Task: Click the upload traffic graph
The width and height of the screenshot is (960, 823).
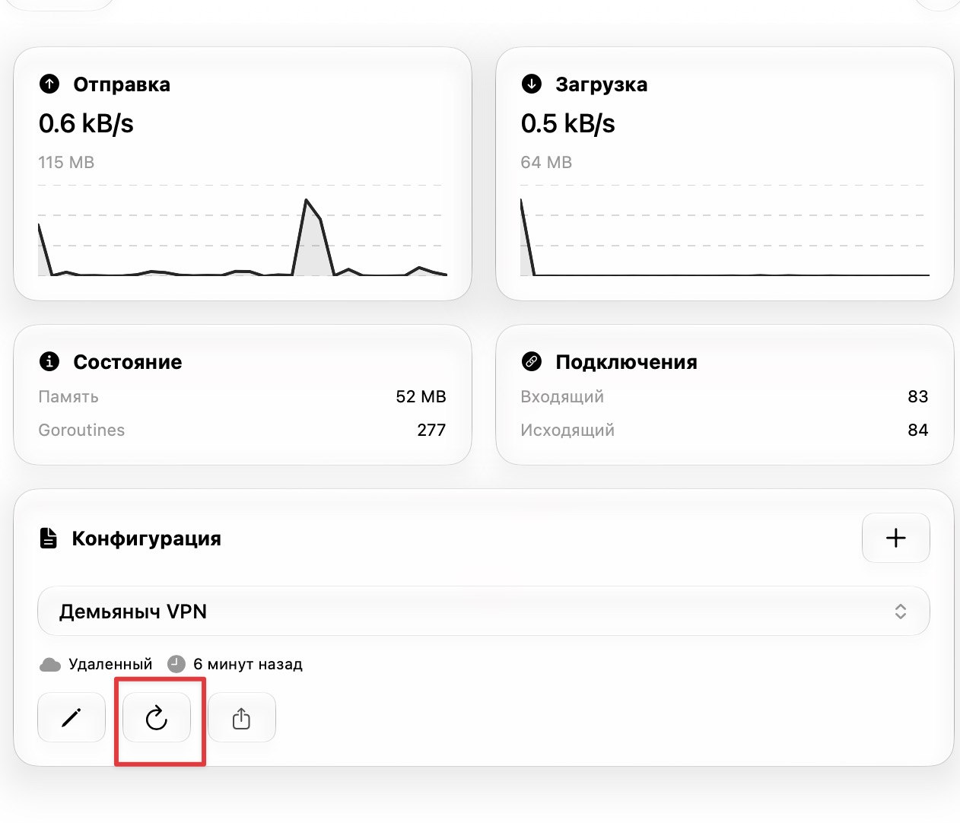Action: [243, 230]
